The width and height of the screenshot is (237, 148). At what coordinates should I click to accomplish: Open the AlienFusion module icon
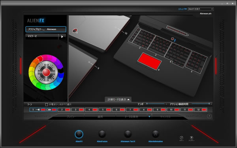point(102,134)
